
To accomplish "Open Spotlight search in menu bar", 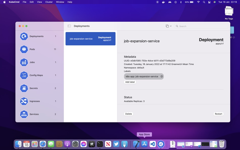I will coord(204,2).
